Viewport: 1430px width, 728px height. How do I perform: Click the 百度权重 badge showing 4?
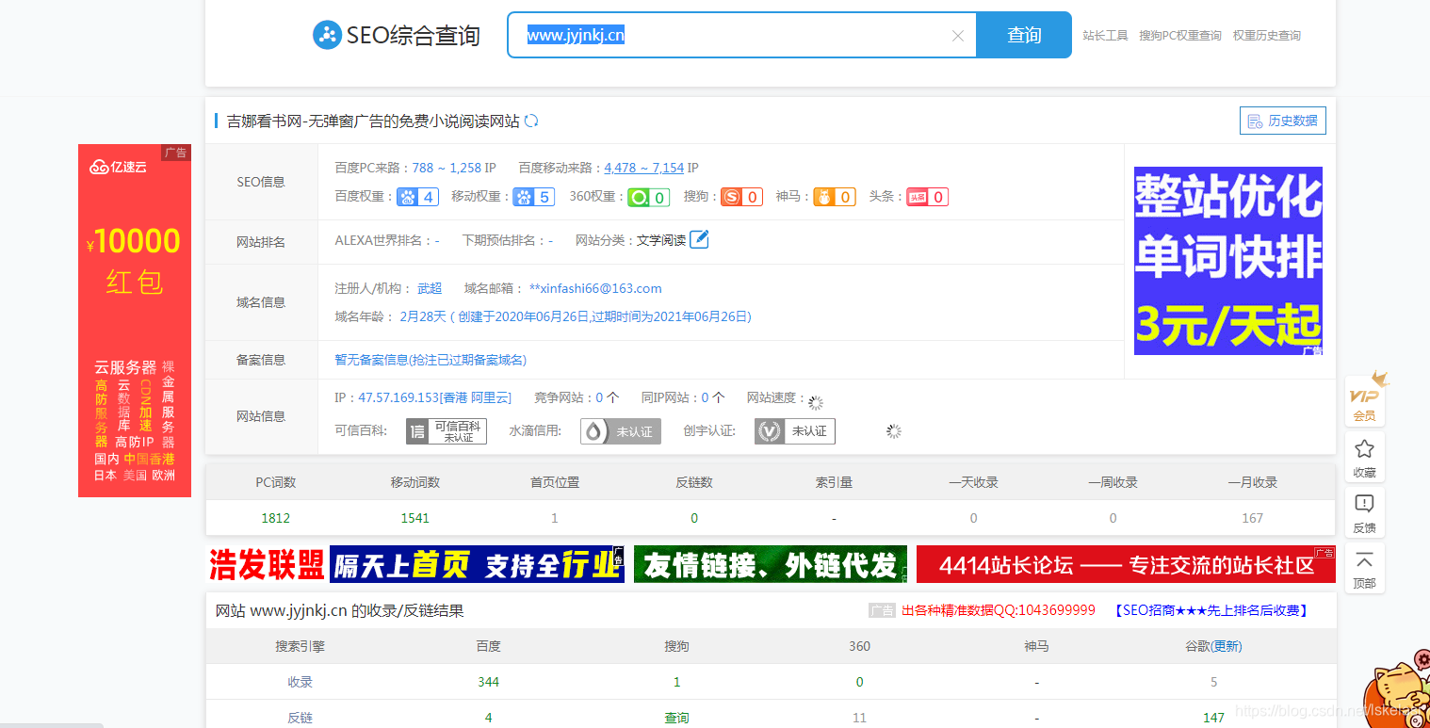[417, 196]
